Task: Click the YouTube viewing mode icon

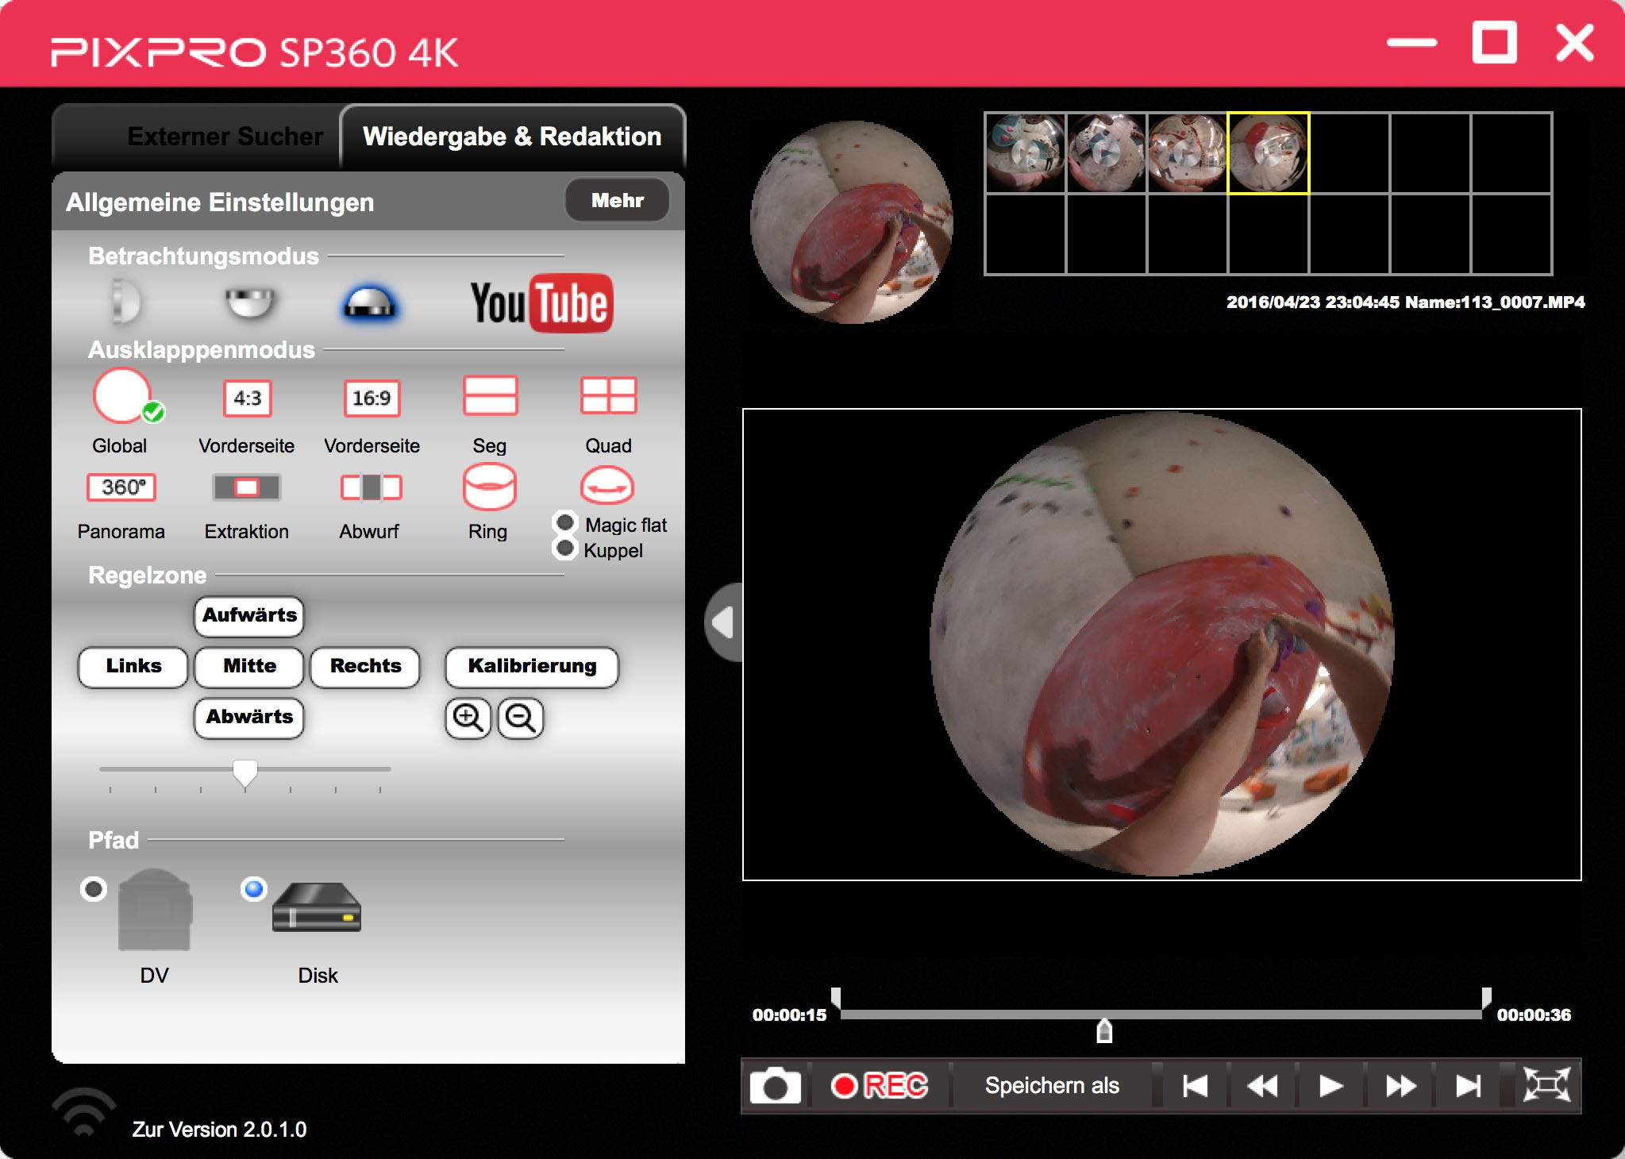Action: (x=541, y=303)
